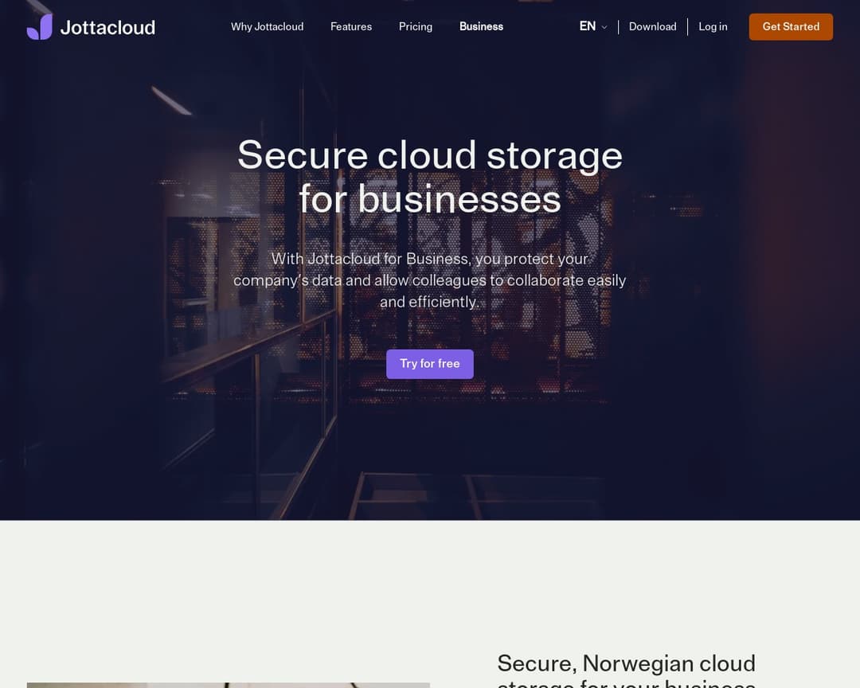The width and height of the screenshot is (860, 688).
Task: Click the 'With Jottacloud for Business' paragraph
Action: 429,280
